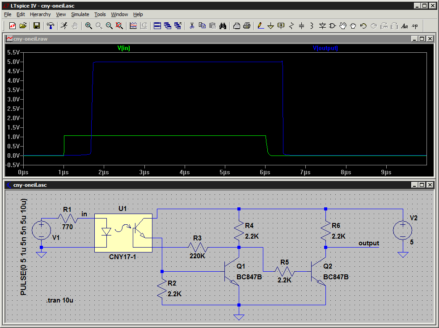Click the Zoom Out magnifier icon

point(109,26)
